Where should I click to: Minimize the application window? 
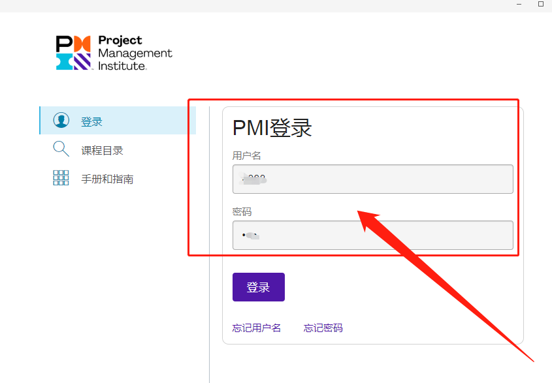coord(519,4)
